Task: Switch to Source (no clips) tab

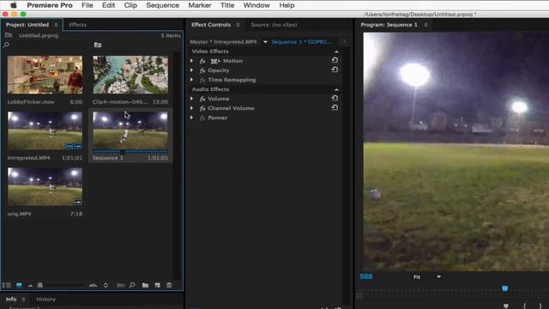Action: pyautogui.click(x=274, y=25)
